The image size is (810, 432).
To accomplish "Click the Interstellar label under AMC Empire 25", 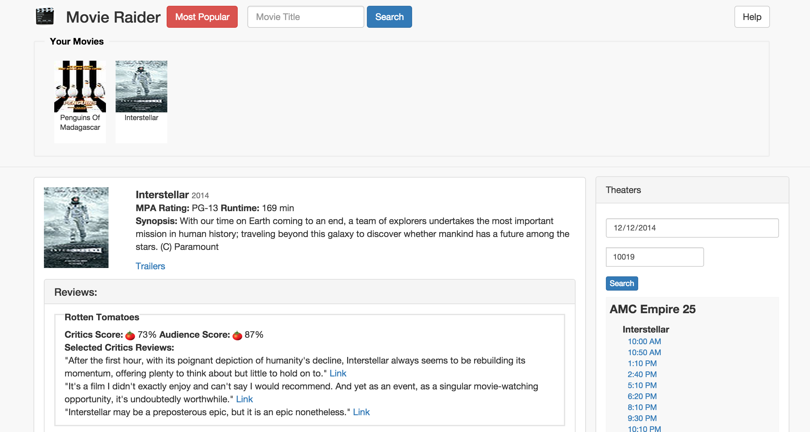I will coord(646,329).
